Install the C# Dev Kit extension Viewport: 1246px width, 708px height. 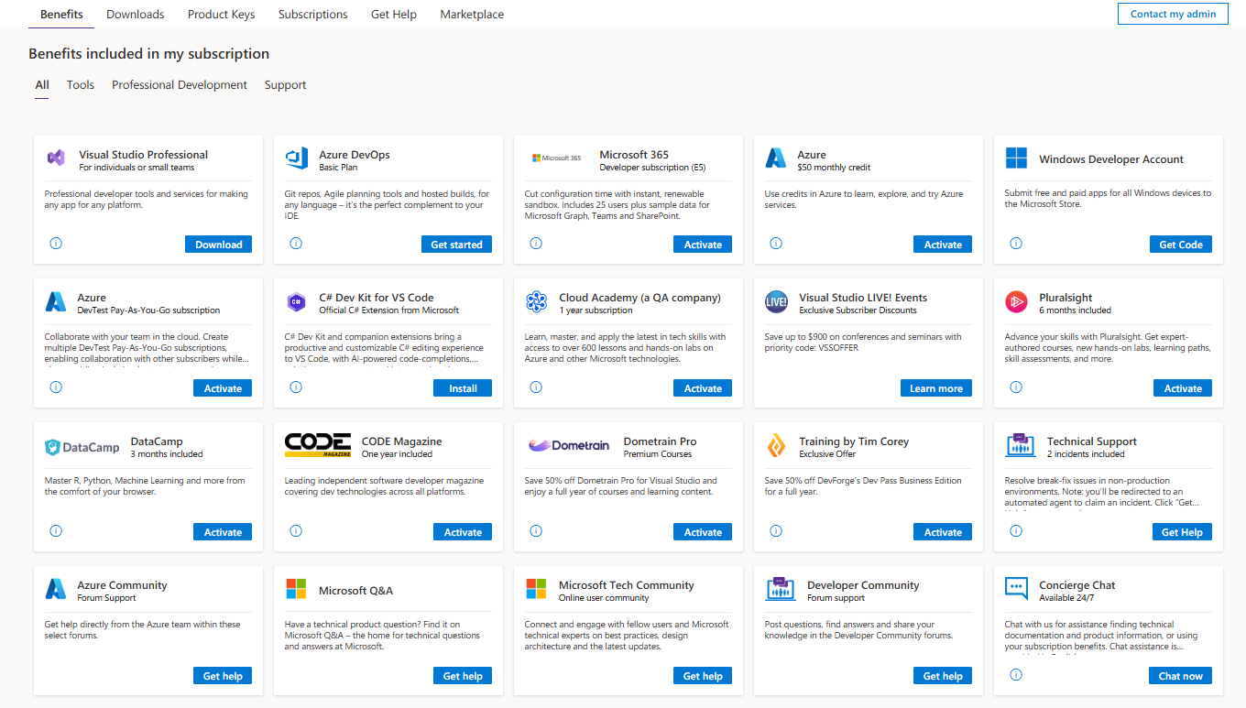pyautogui.click(x=463, y=388)
